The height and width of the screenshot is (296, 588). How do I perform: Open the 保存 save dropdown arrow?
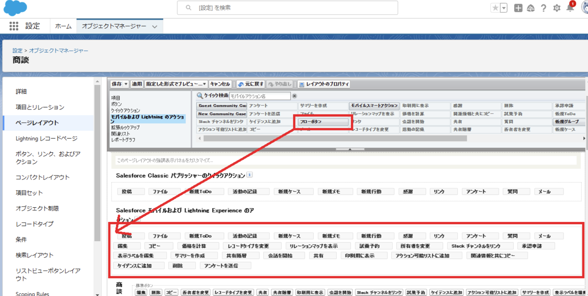point(126,84)
